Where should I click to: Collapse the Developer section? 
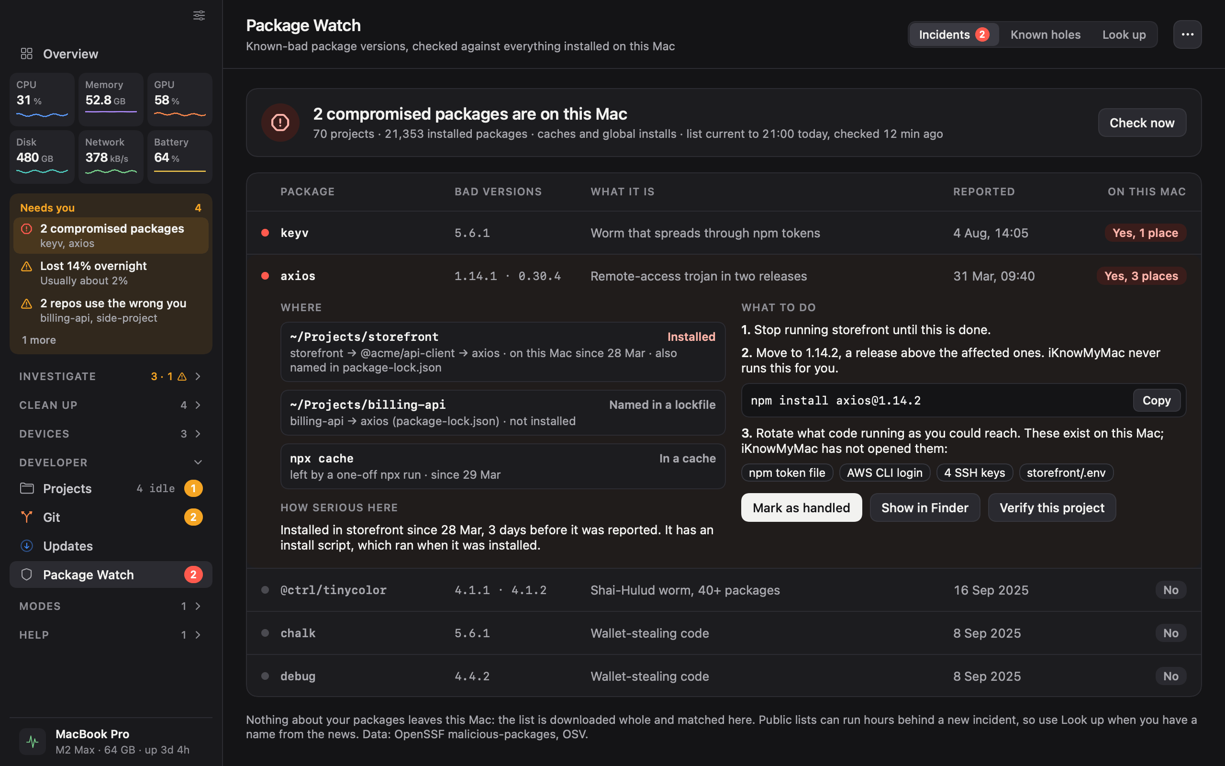click(x=111, y=462)
